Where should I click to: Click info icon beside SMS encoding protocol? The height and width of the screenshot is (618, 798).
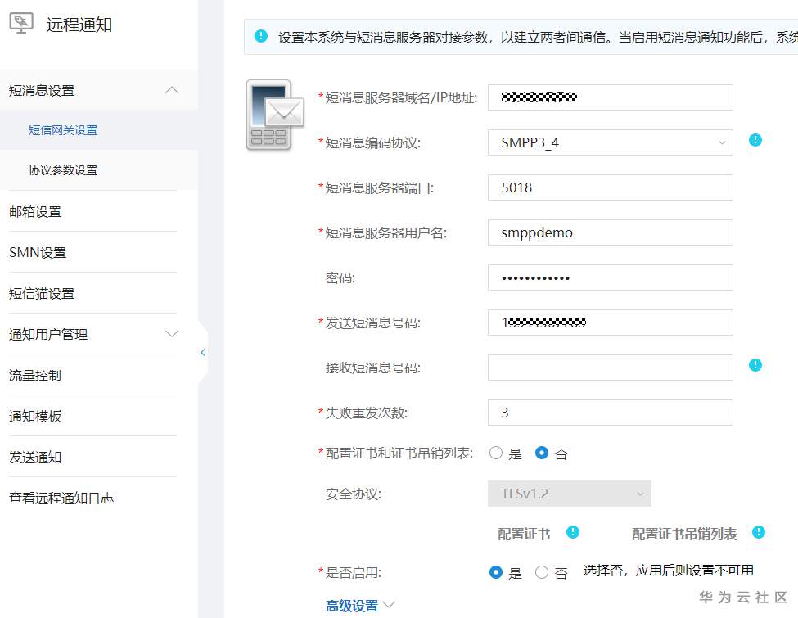point(755,140)
